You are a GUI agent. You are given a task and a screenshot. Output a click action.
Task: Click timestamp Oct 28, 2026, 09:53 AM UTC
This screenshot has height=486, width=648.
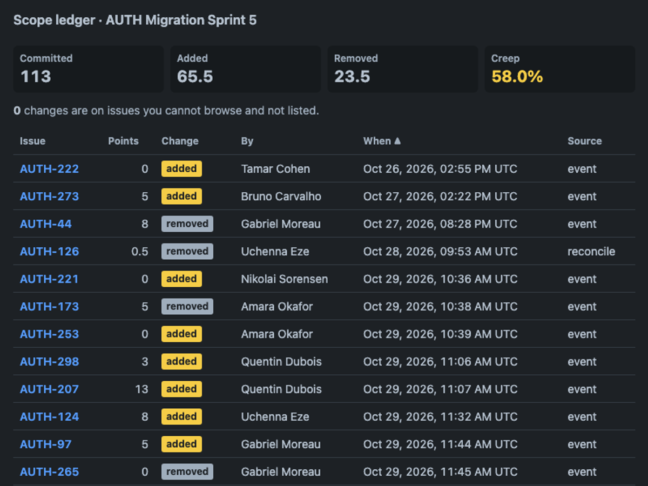[440, 252]
